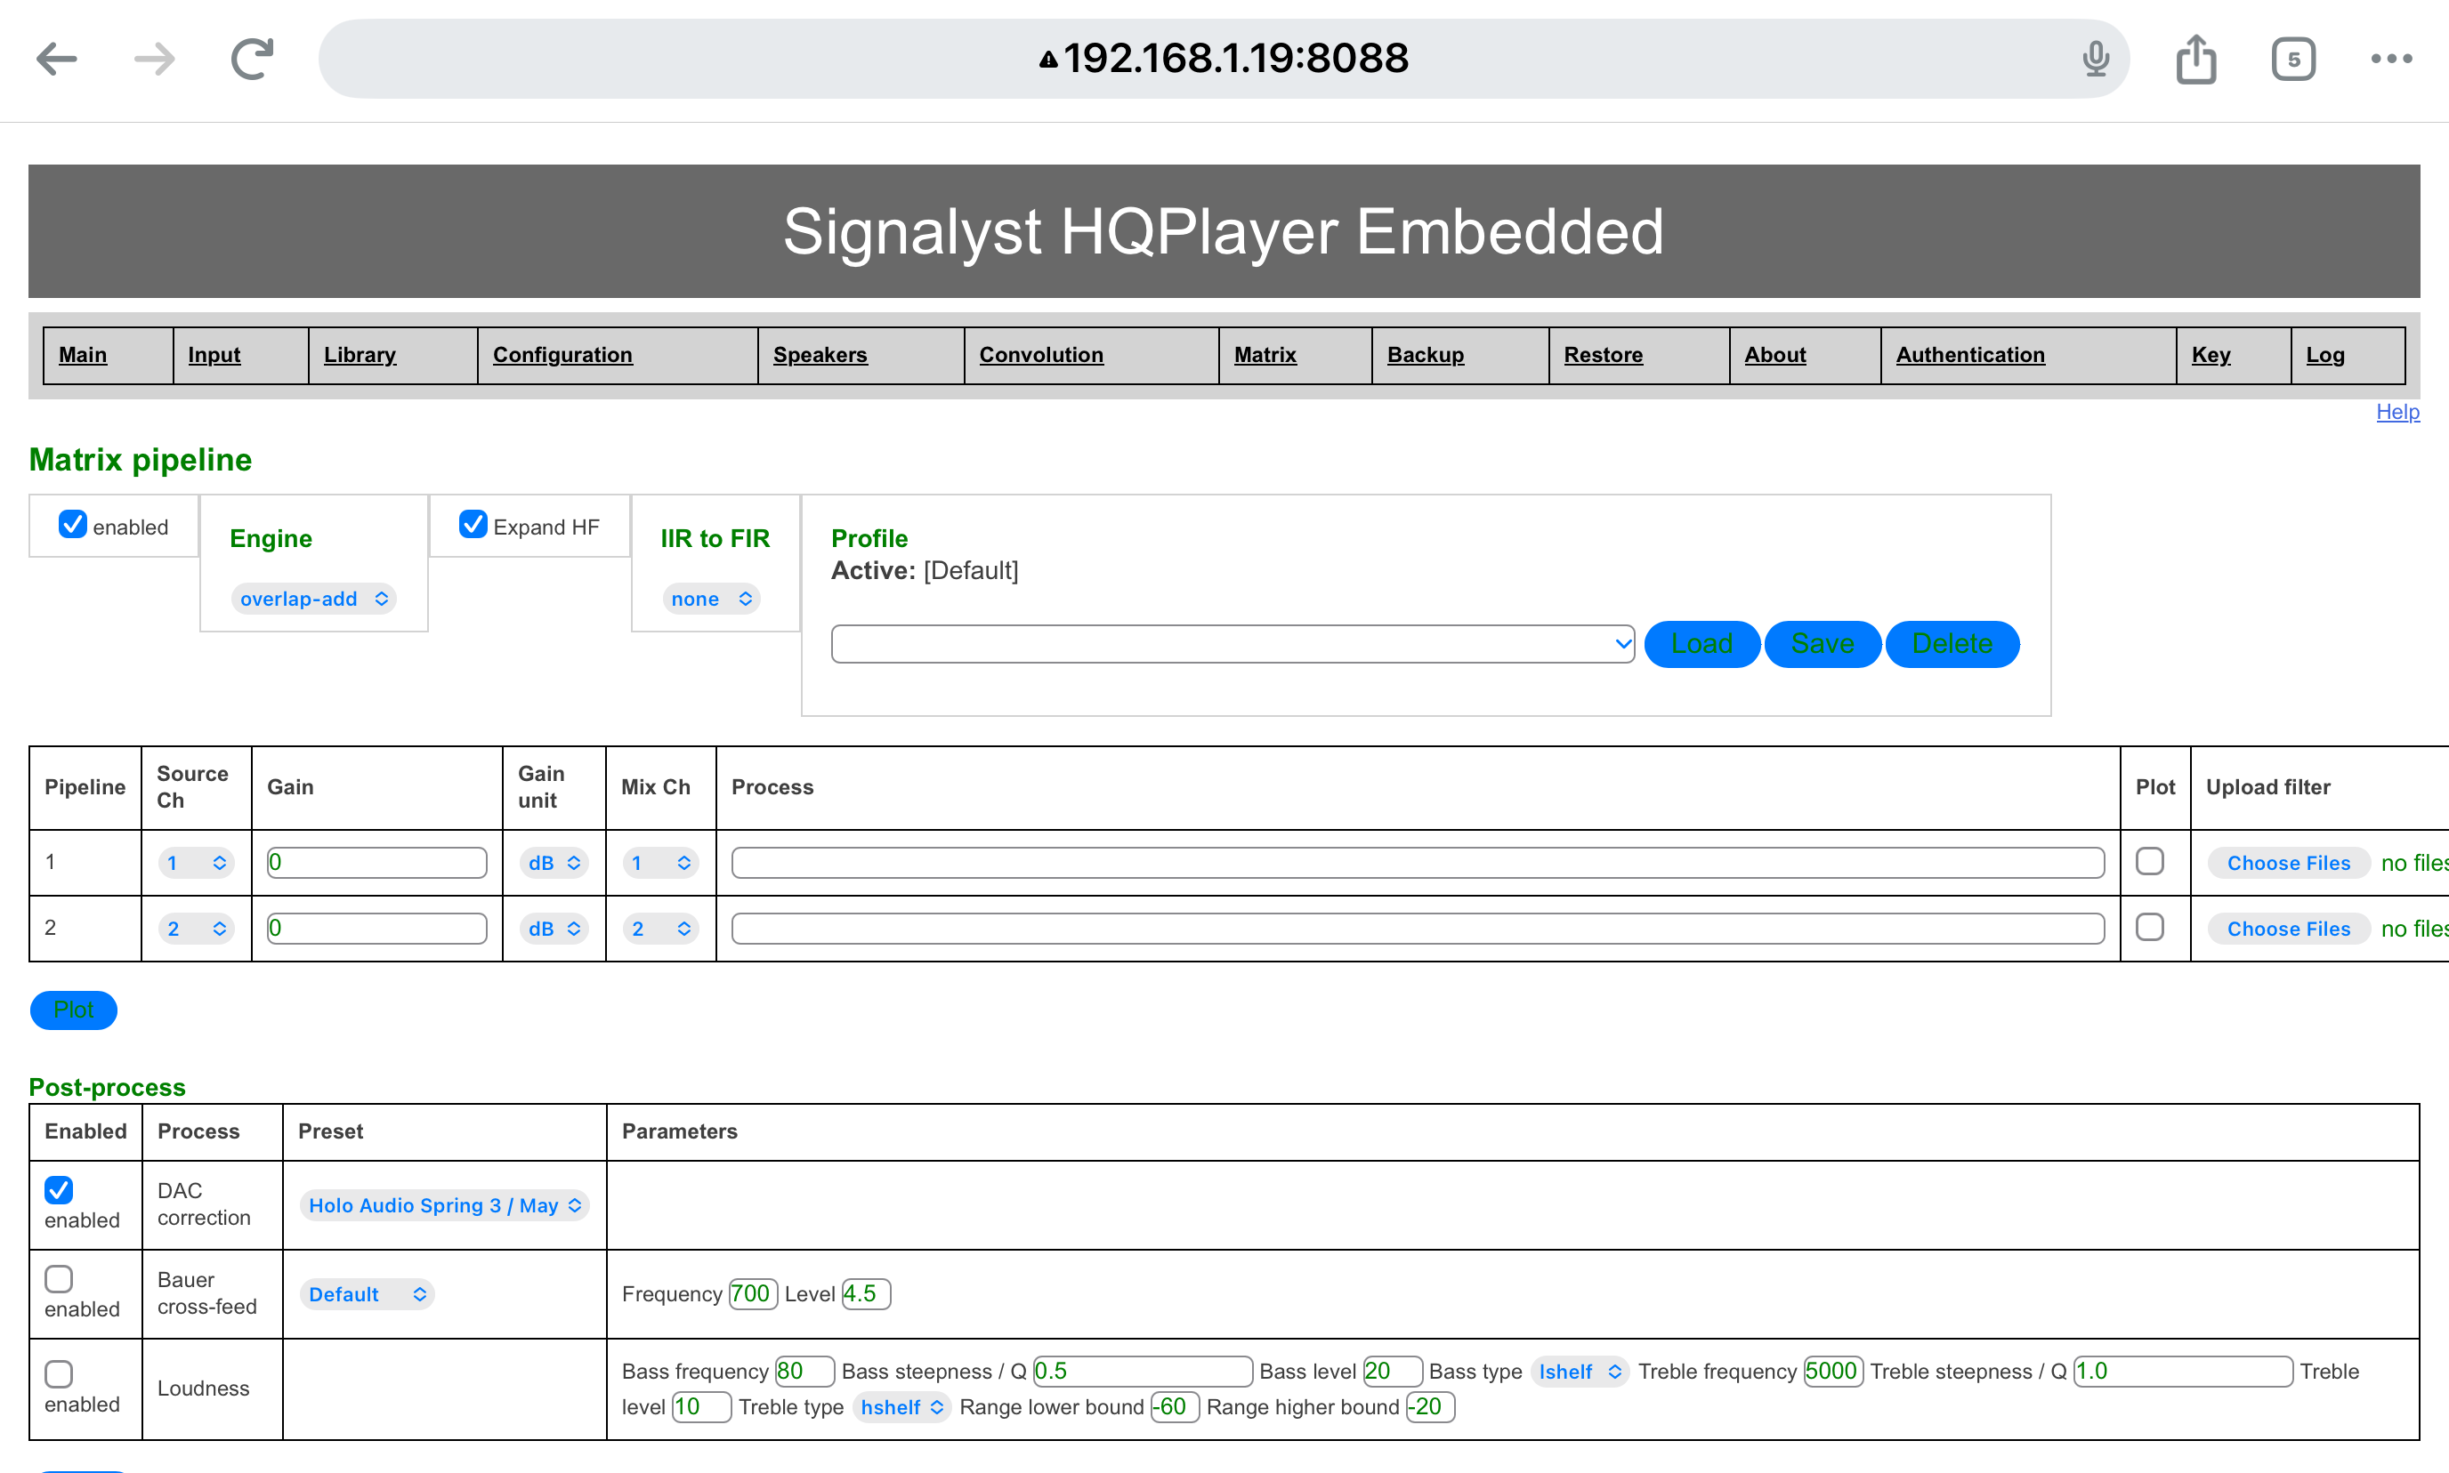The height and width of the screenshot is (1473, 2449).
Task: Disable the Matrix pipeline enabled checkbox
Action: click(72, 524)
